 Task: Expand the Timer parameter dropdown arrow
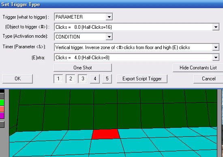tap(216, 47)
